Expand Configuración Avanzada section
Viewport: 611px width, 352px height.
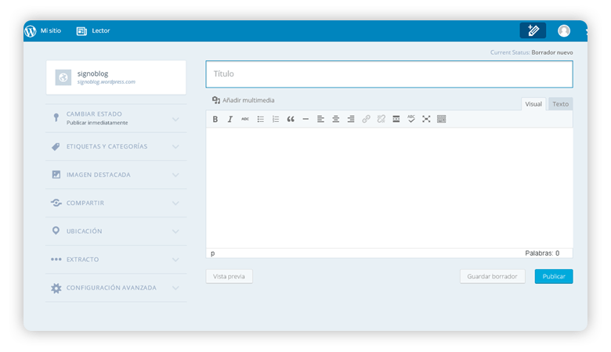(x=116, y=288)
